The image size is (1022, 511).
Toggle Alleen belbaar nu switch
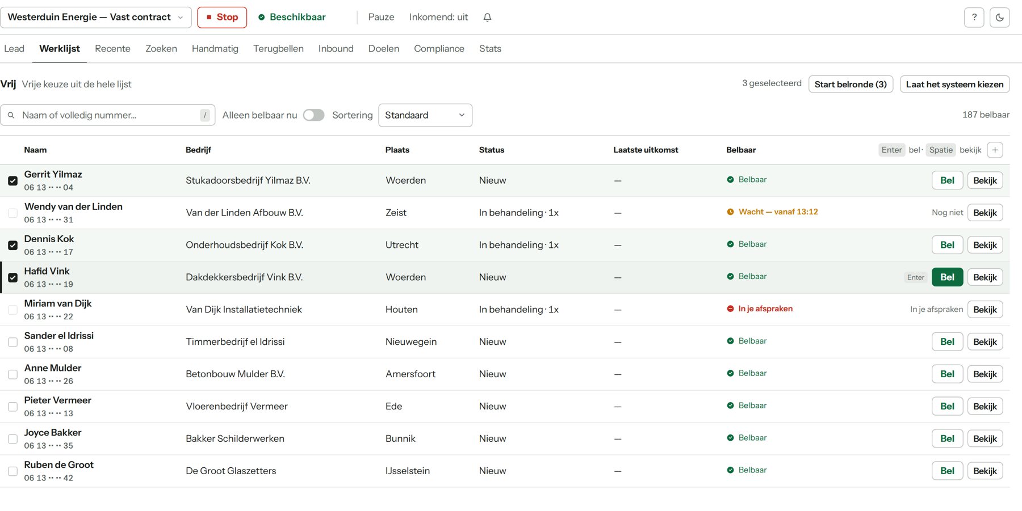[313, 115]
